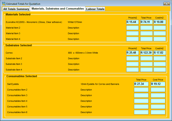Viewport: 172px width, 121px height.
Task: Click the Material Item 2 Price/m2 field
Action: tap(132, 28)
